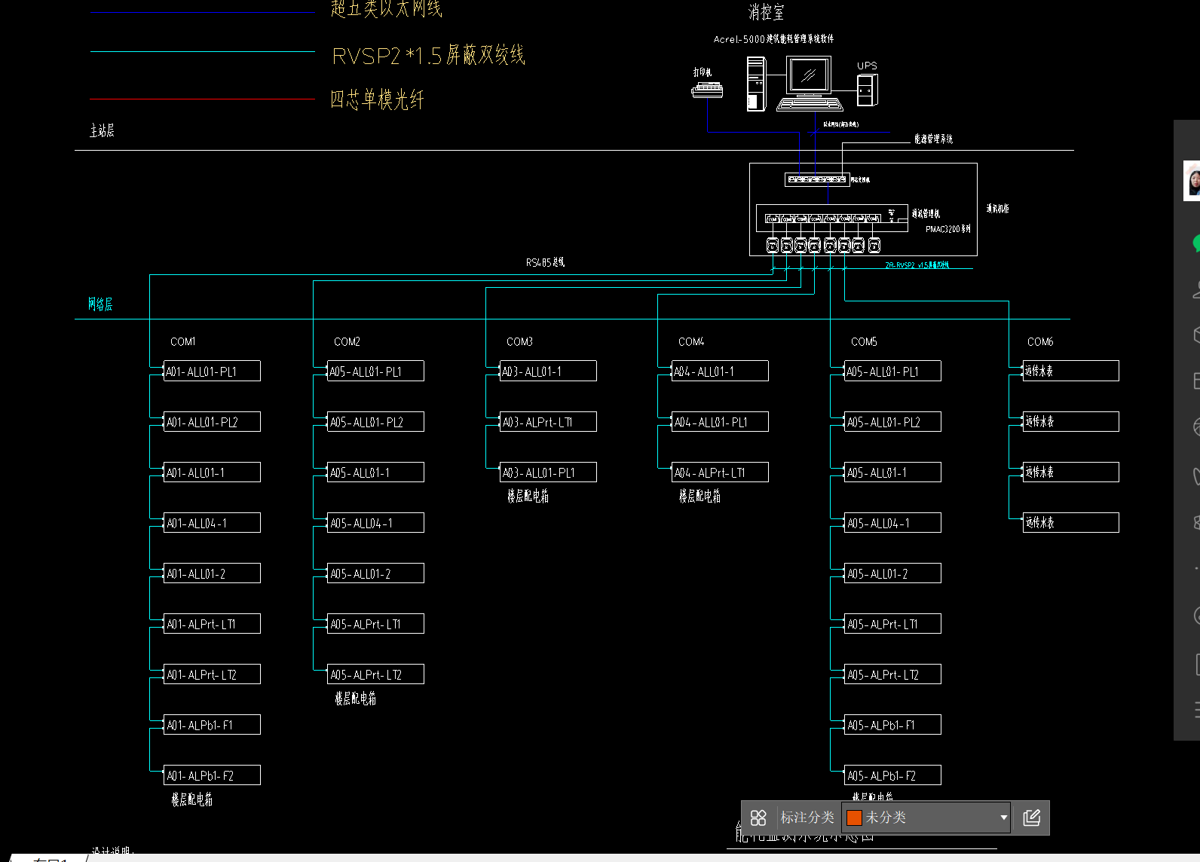Select the A04-ALPrt-LT1 box
Screen dimensions: 1200x862
[720, 472]
